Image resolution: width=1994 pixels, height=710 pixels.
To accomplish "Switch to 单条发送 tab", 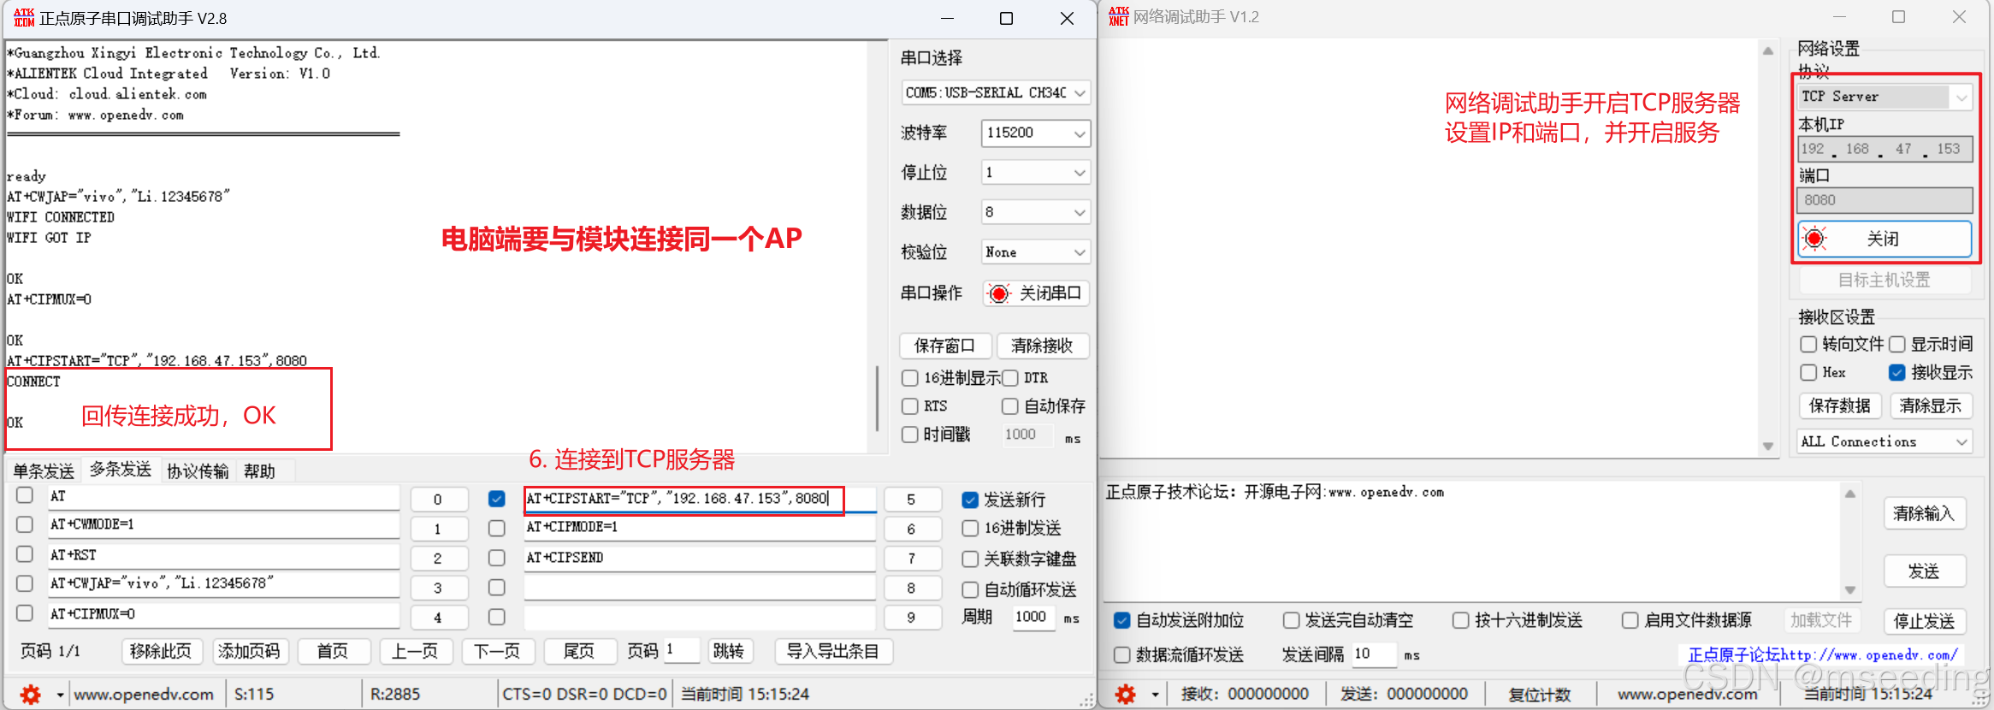I will [x=44, y=471].
